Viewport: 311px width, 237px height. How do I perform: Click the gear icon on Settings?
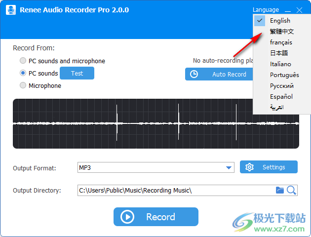[x=249, y=167]
